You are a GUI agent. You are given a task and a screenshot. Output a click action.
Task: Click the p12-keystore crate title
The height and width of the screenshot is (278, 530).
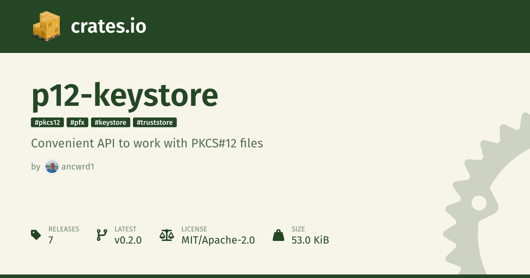(x=125, y=95)
